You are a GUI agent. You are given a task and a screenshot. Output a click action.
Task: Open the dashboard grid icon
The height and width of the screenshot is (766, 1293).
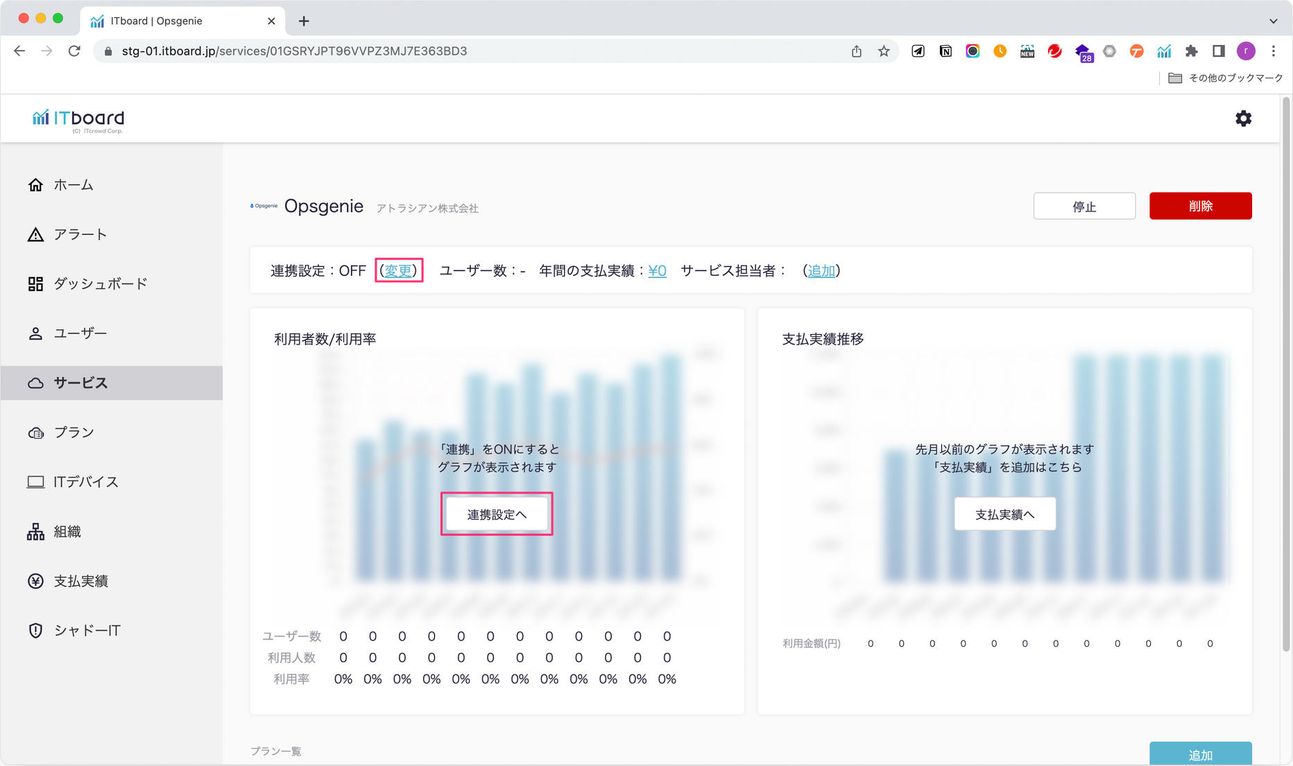[35, 284]
